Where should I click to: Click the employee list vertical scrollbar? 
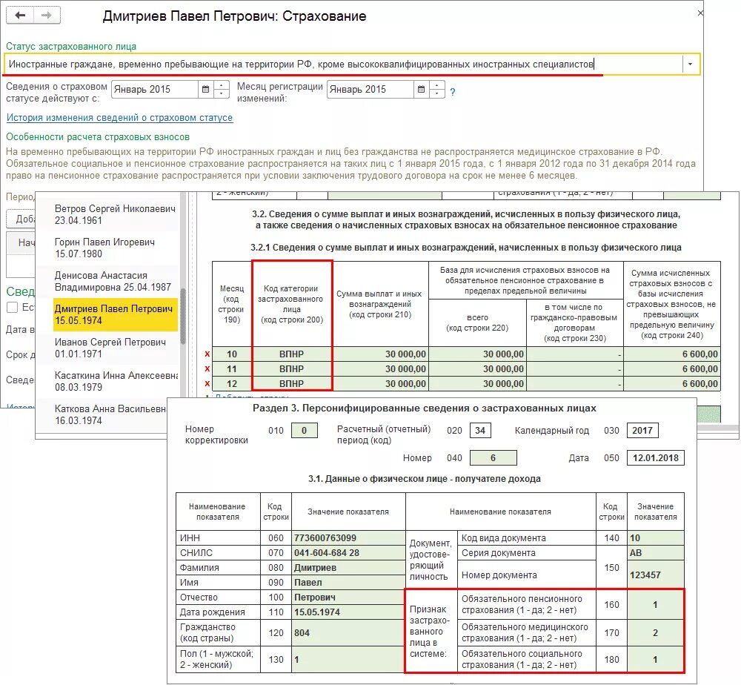coord(183,317)
